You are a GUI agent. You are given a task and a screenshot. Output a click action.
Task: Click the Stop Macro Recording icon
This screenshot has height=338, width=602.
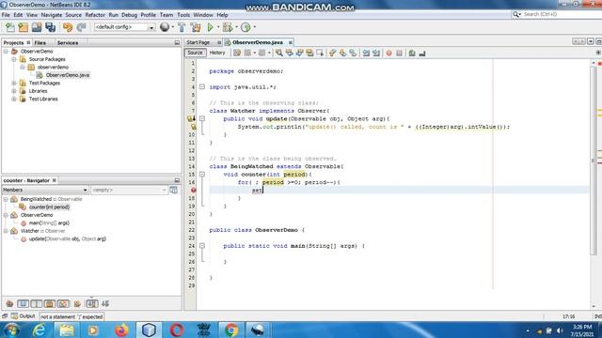[399, 53]
